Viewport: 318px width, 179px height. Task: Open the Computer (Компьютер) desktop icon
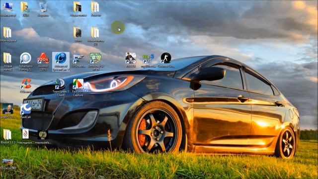coord(8,9)
